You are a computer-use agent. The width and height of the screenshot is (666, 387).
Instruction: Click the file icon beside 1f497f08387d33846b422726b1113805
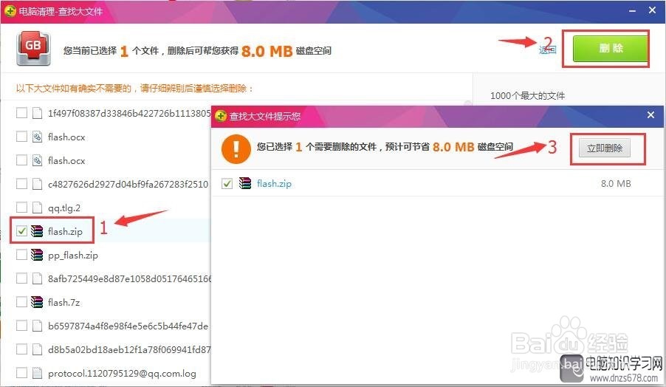click(38, 113)
